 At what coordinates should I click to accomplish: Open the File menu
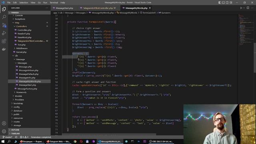point(9,2)
